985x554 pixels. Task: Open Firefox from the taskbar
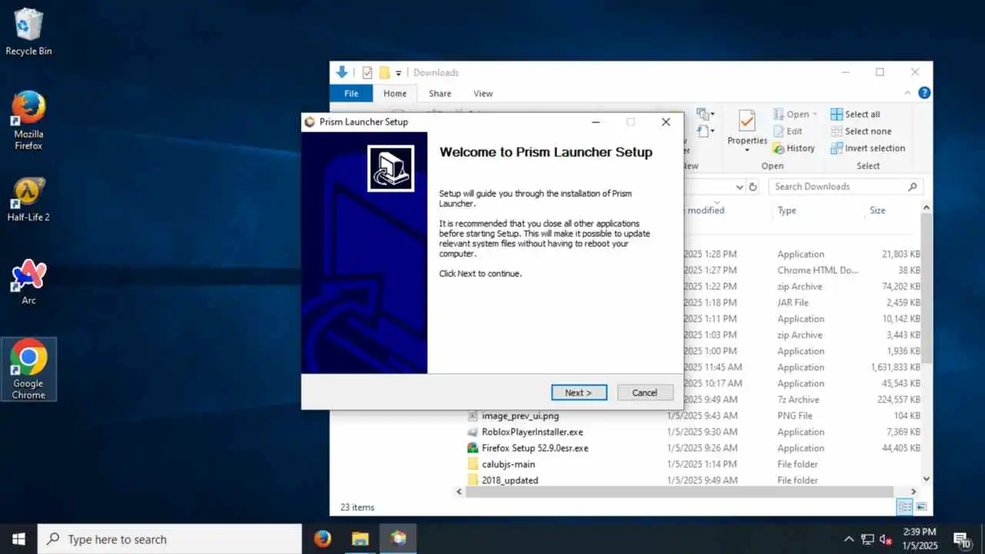(x=322, y=539)
